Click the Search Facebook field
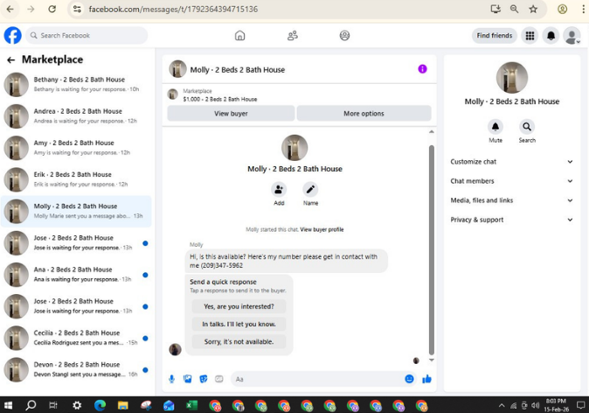The width and height of the screenshot is (589, 413). coord(87,35)
